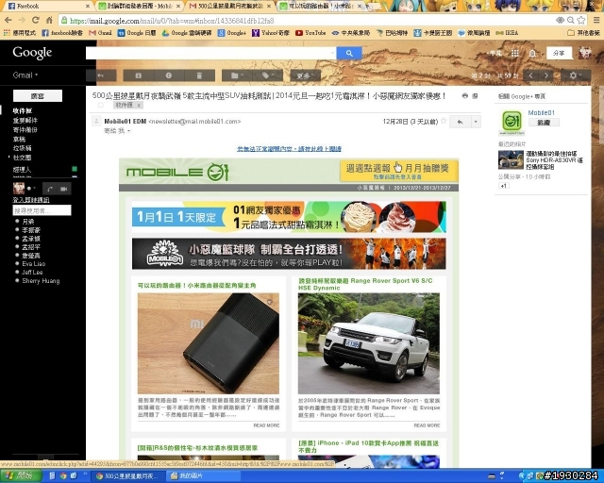Open search options dropdown arrow
The image size is (604, 483).
(332, 53)
